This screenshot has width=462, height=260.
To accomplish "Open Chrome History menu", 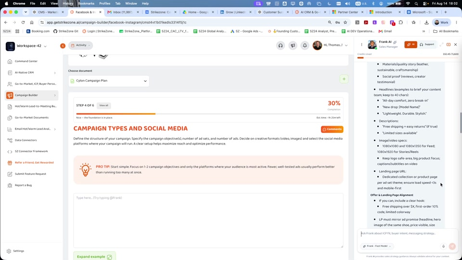I will (68, 3).
